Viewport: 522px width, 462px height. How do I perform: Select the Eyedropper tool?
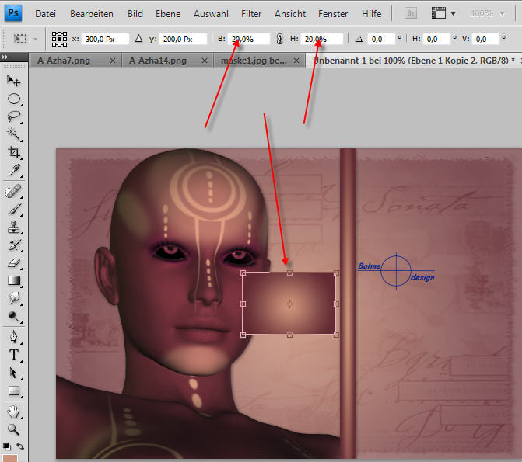[x=13, y=171]
